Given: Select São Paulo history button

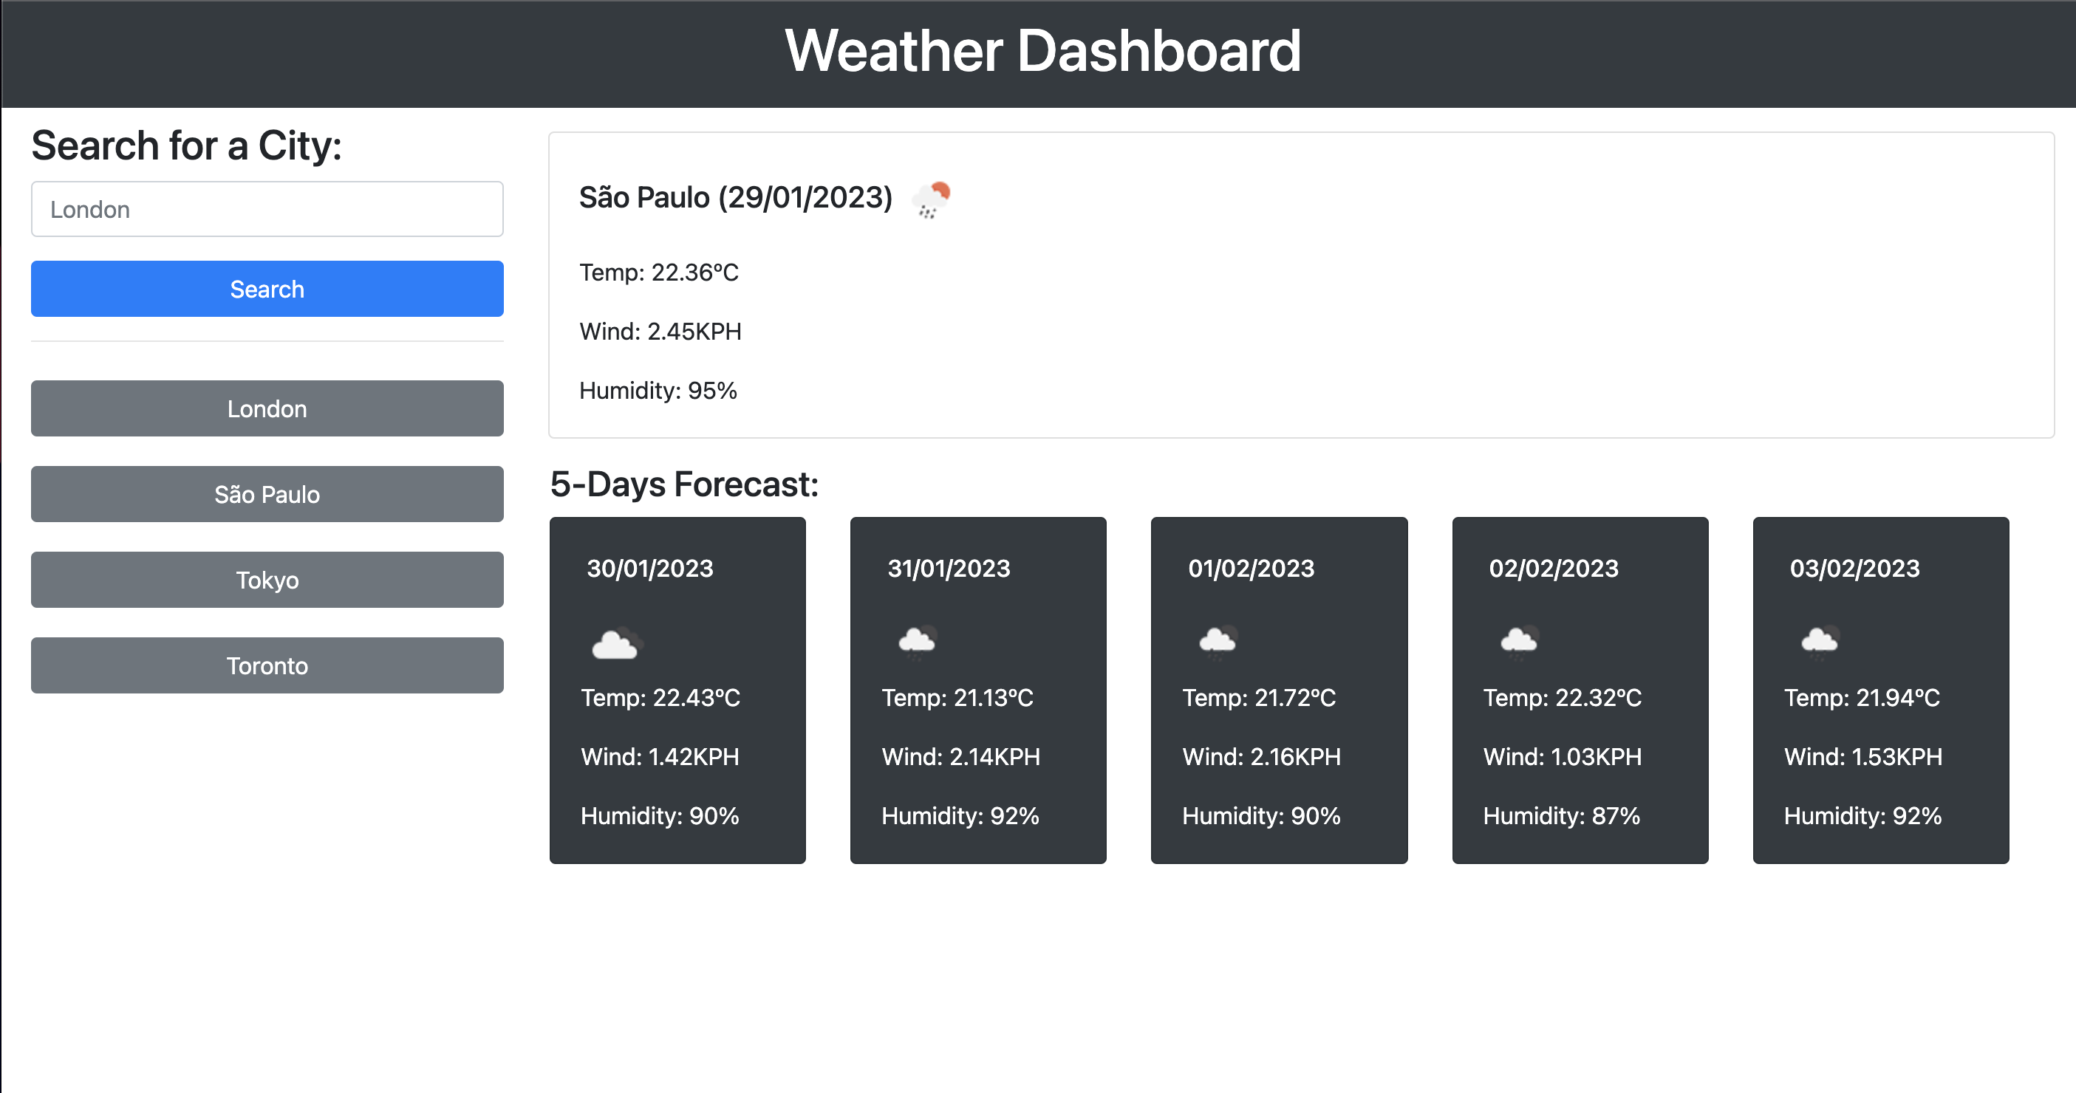Looking at the screenshot, I should tap(267, 494).
